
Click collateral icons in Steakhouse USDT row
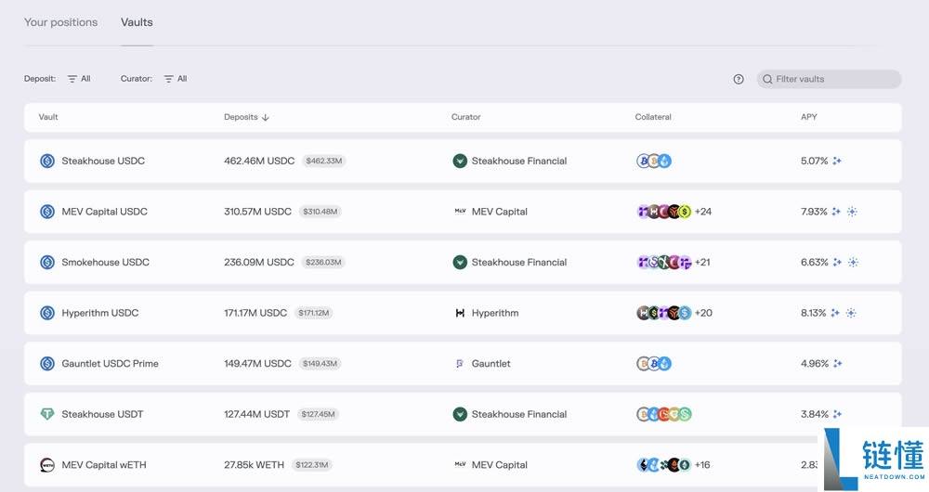664,415
